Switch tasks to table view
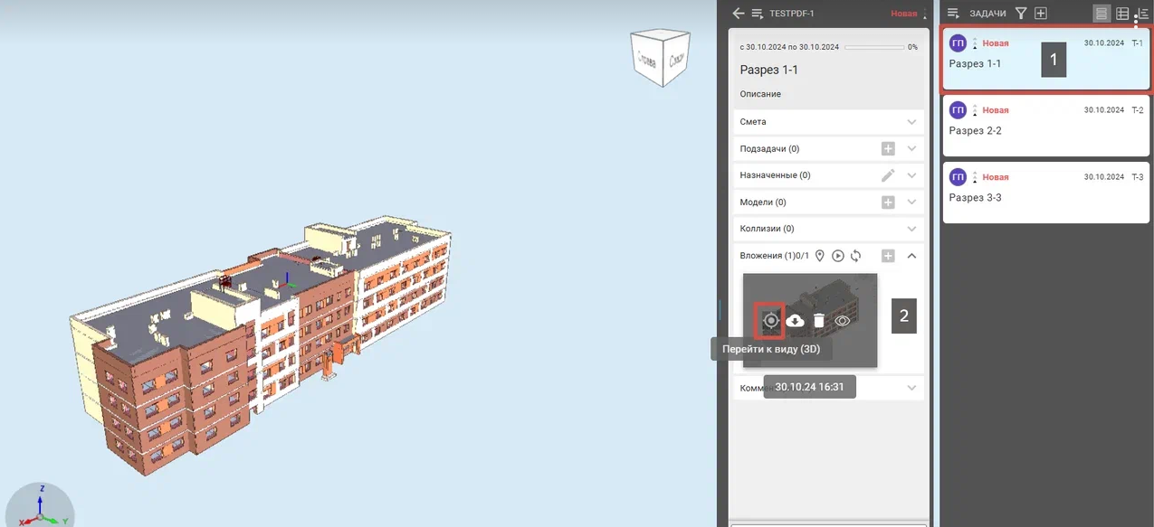 [1122, 14]
